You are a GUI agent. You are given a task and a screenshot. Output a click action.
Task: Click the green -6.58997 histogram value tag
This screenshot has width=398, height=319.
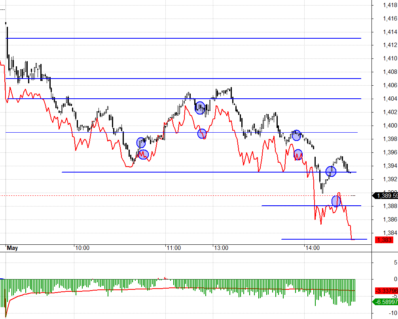(x=385, y=302)
